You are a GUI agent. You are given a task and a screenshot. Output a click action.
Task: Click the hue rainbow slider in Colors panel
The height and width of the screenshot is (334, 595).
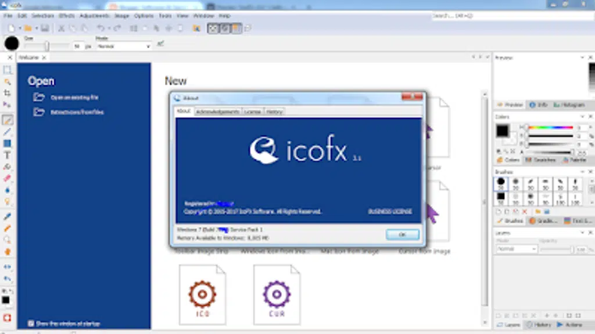coord(550,128)
